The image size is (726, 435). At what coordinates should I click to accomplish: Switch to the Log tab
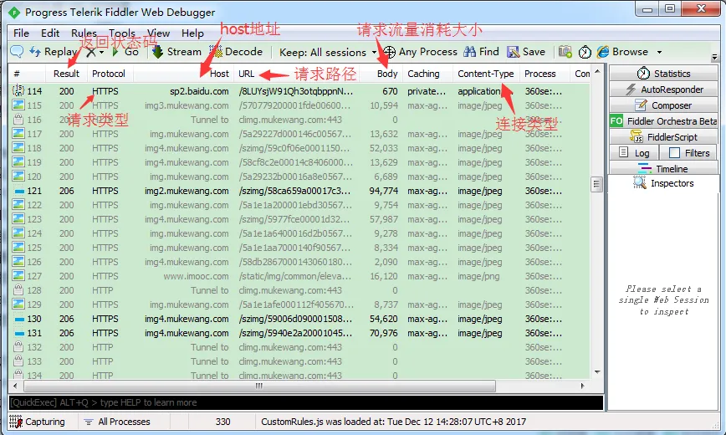pyautogui.click(x=634, y=153)
